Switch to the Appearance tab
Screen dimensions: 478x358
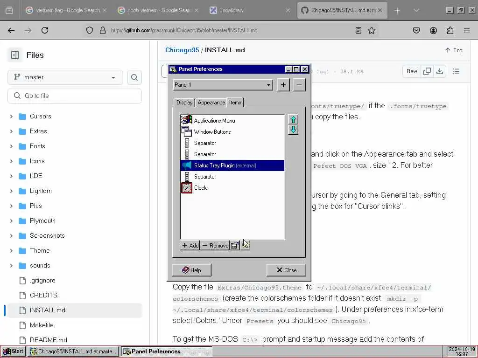pos(211,103)
